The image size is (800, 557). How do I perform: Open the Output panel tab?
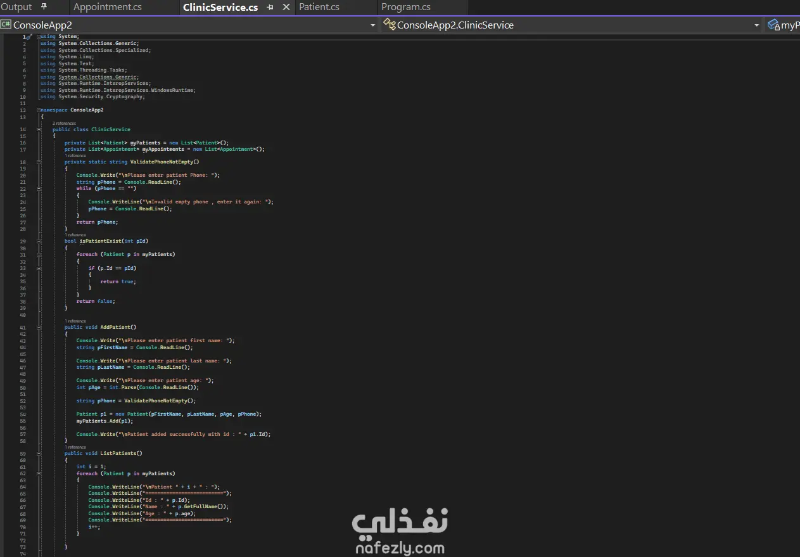coord(16,7)
